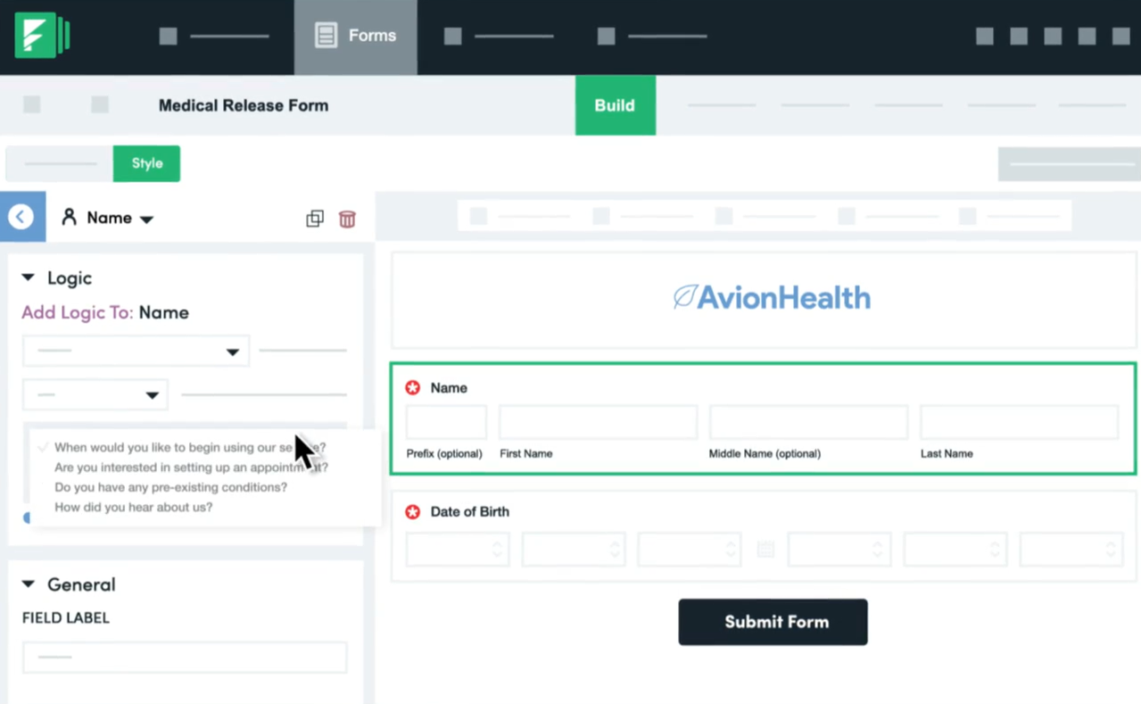The height and width of the screenshot is (704, 1141).
Task: Click the required asterisk on the Name field
Action: (412, 387)
